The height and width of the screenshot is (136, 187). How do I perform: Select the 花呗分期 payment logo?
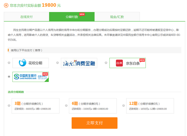click(x=30, y=63)
